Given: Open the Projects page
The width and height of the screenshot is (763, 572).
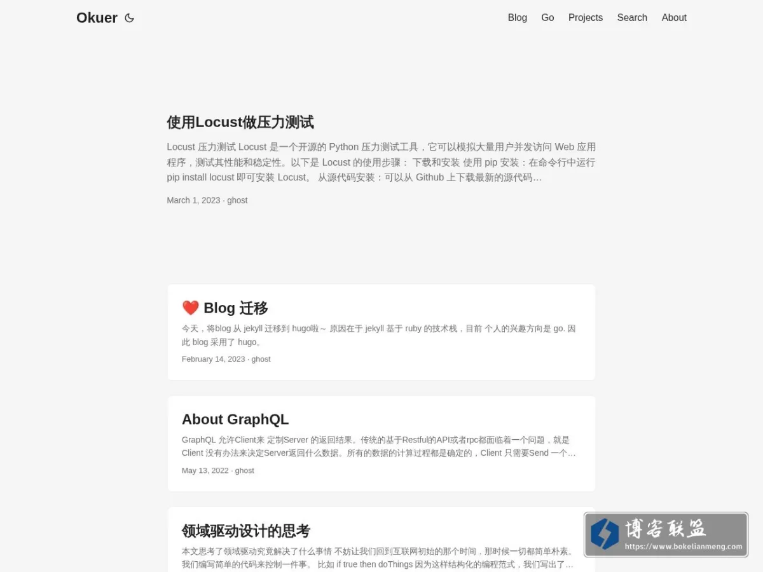Looking at the screenshot, I should click(x=585, y=18).
